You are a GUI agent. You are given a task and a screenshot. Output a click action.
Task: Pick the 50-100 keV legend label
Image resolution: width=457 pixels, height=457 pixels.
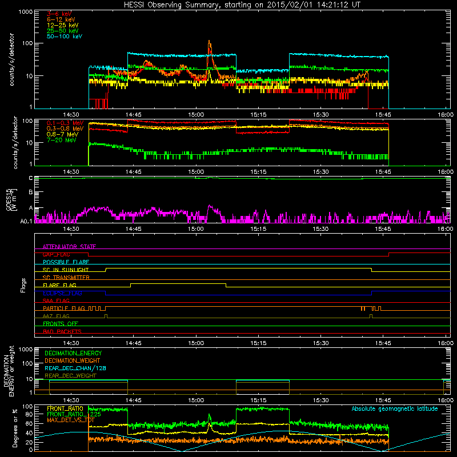point(65,37)
